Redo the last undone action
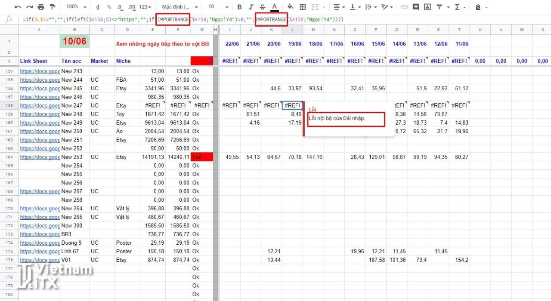Image resolution: width=551 pixels, height=301 pixels. (29, 7)
